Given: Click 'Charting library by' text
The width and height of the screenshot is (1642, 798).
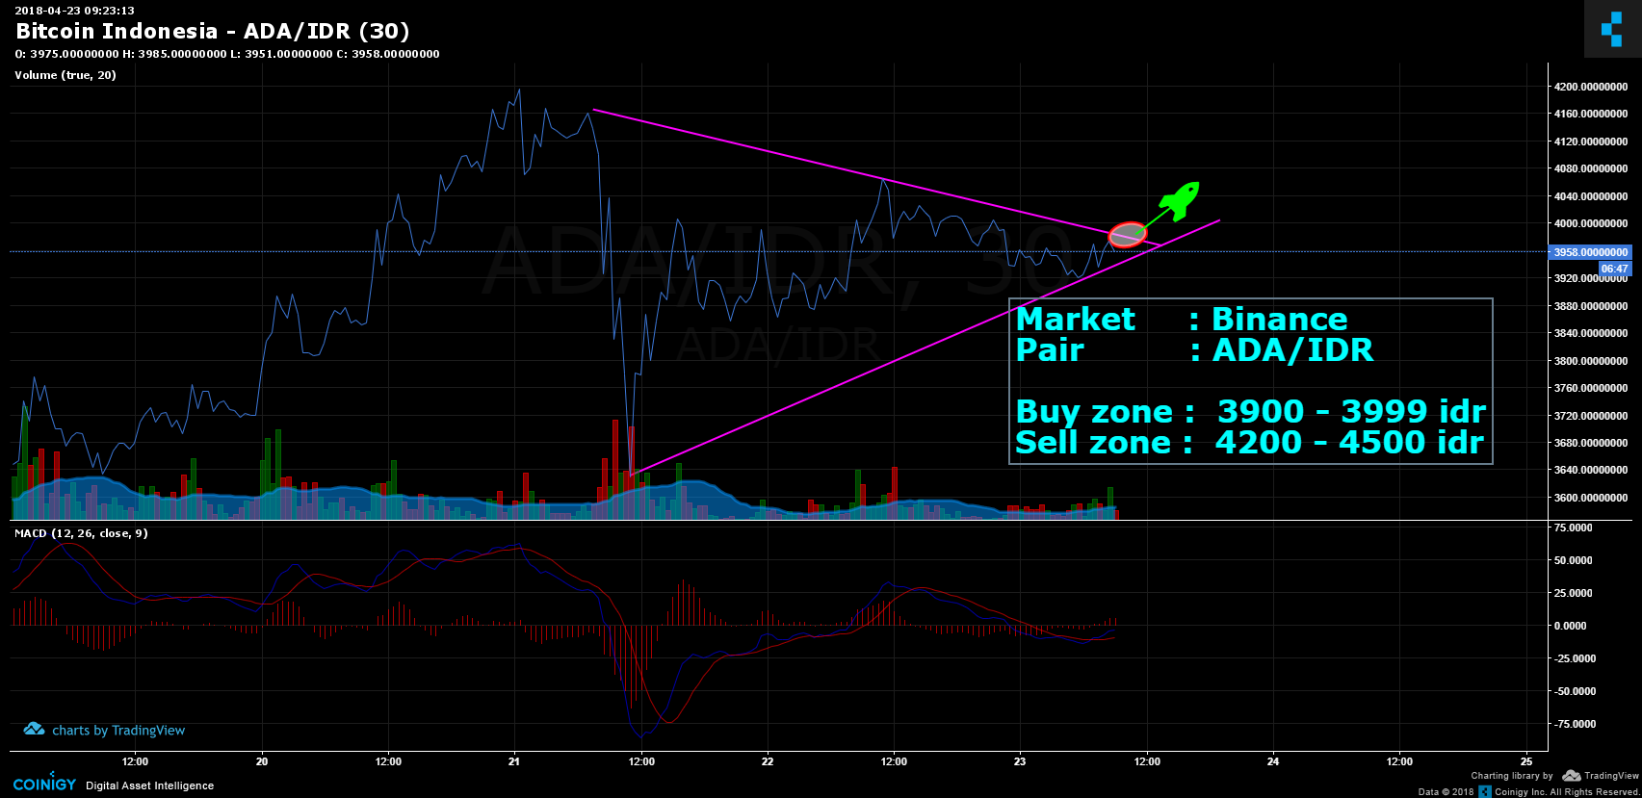Looking at the screenshot, I should coord(1512,776).
